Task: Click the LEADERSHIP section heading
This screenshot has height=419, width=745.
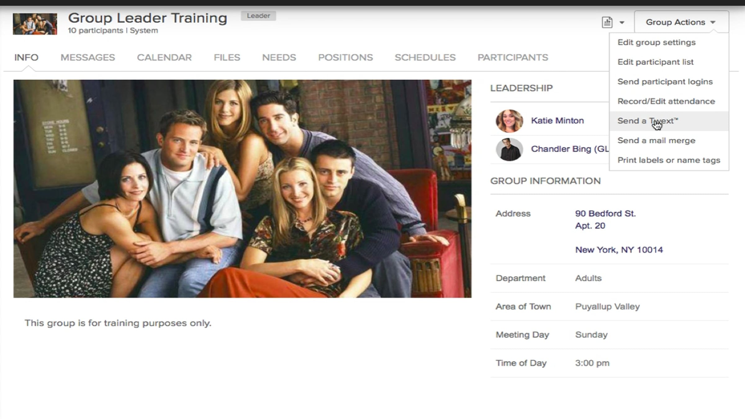Action: pos(521,88)
